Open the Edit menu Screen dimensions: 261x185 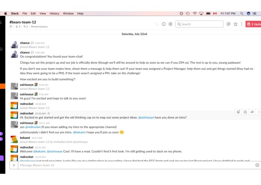(x=33, y=13)
